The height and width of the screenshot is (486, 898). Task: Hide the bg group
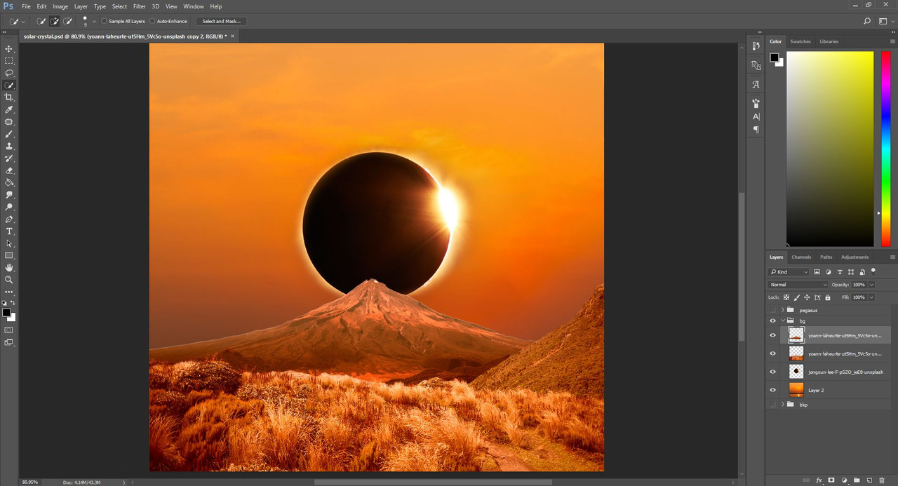(773, 320)
